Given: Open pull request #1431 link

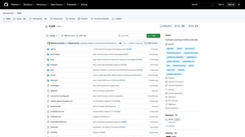Looking at the screenshot, I should 129,49.
